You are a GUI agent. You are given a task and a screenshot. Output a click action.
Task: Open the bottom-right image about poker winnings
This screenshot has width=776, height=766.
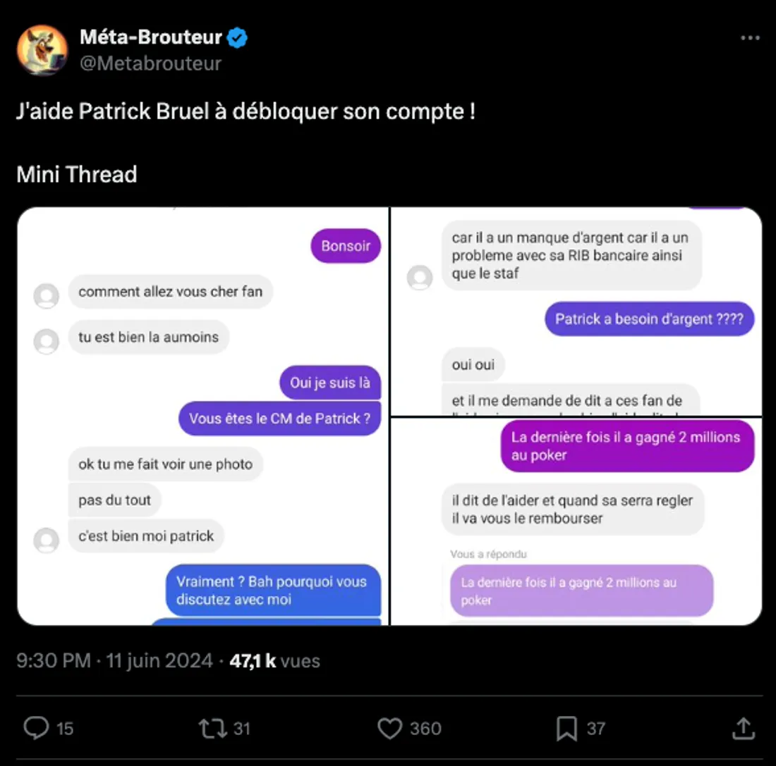[x=576, y=521]
